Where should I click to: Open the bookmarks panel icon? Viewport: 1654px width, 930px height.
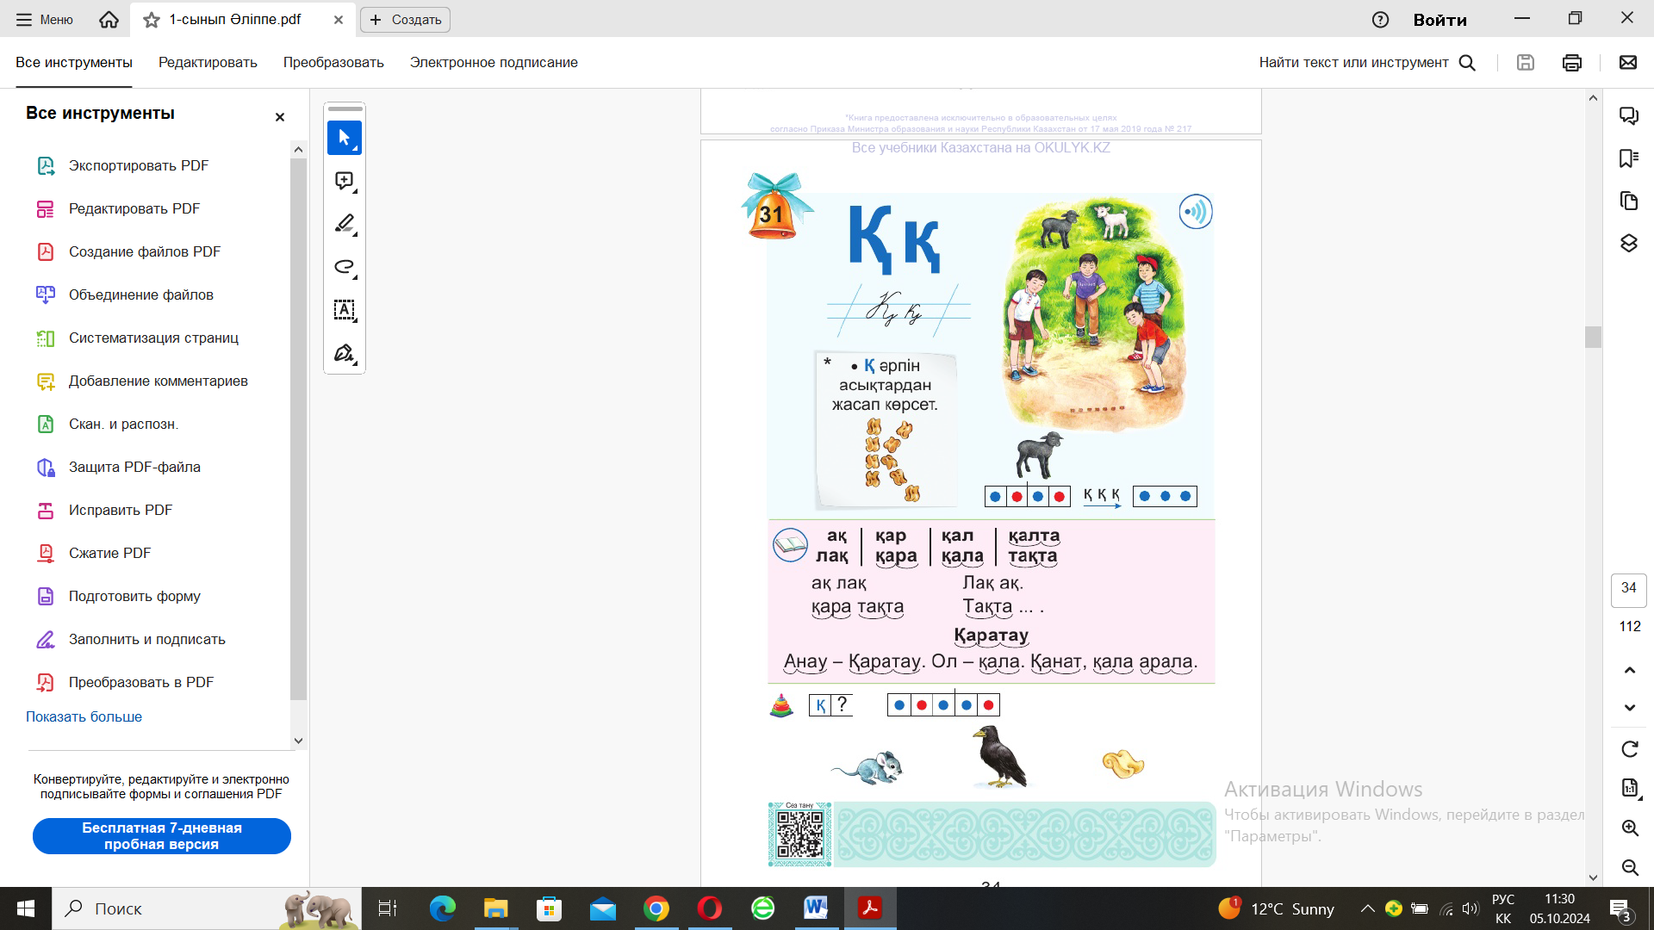(1628, 158)
